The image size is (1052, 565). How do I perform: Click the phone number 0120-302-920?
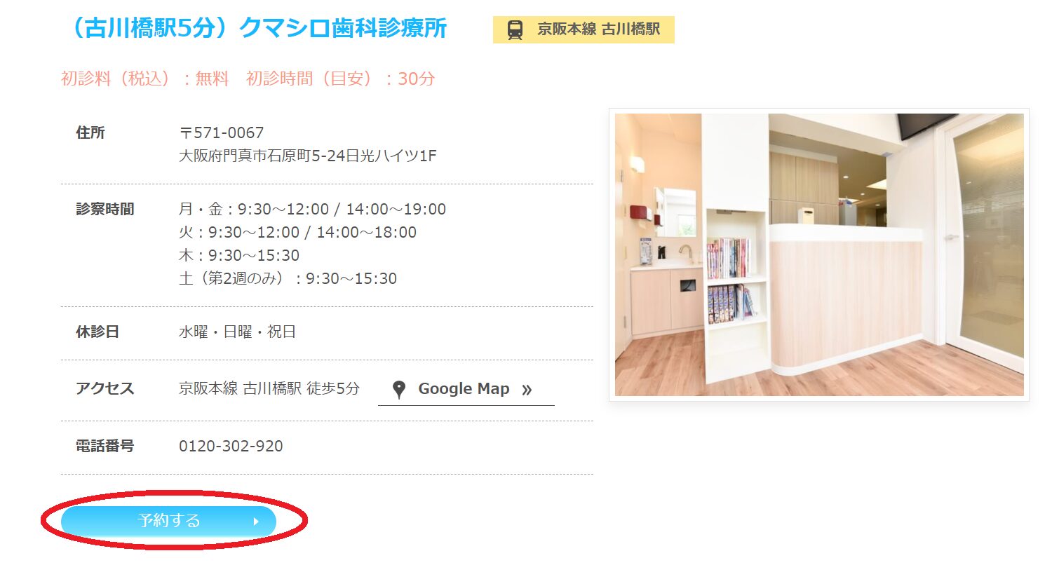point(231,446)
